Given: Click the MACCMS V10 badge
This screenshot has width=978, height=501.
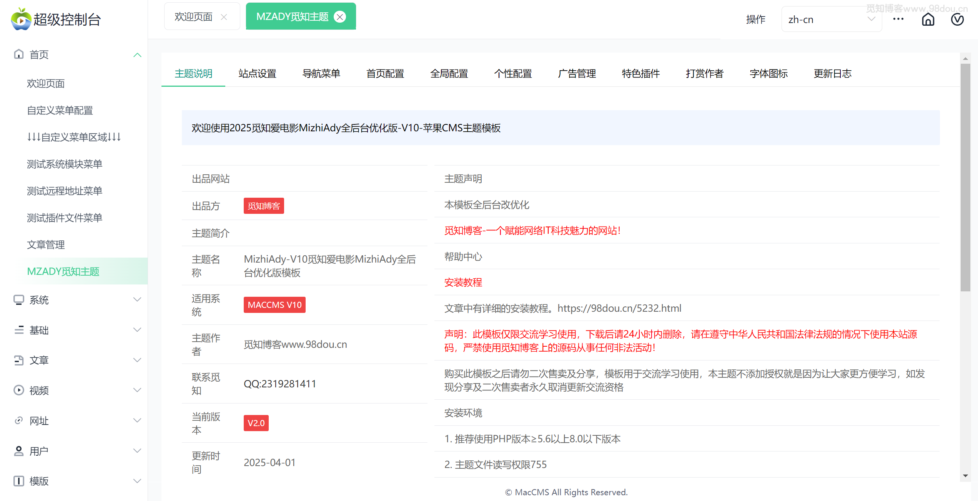Looking at the screenshot, I should point(274,305).
